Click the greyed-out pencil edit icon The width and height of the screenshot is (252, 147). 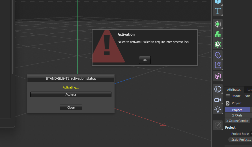218,125
